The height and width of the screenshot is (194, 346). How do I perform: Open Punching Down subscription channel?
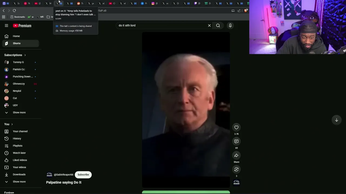coord(21,77)
